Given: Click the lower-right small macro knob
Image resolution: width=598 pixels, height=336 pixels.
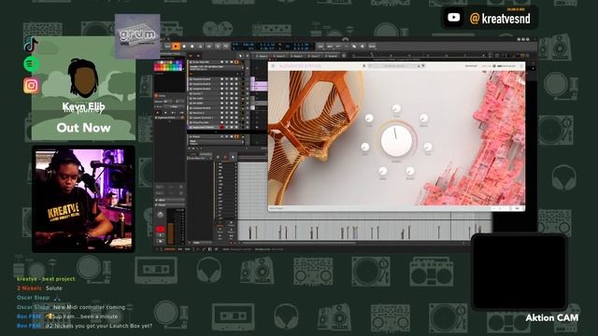Looking at the screenshot, I should 410,172.
